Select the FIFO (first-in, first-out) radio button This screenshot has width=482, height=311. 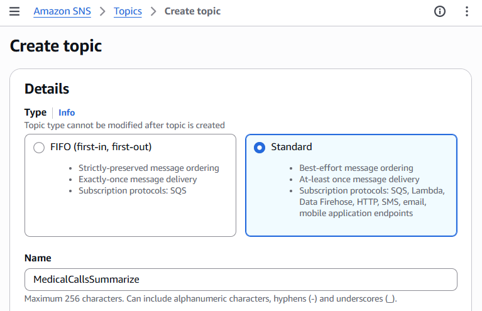coord(39,147)
